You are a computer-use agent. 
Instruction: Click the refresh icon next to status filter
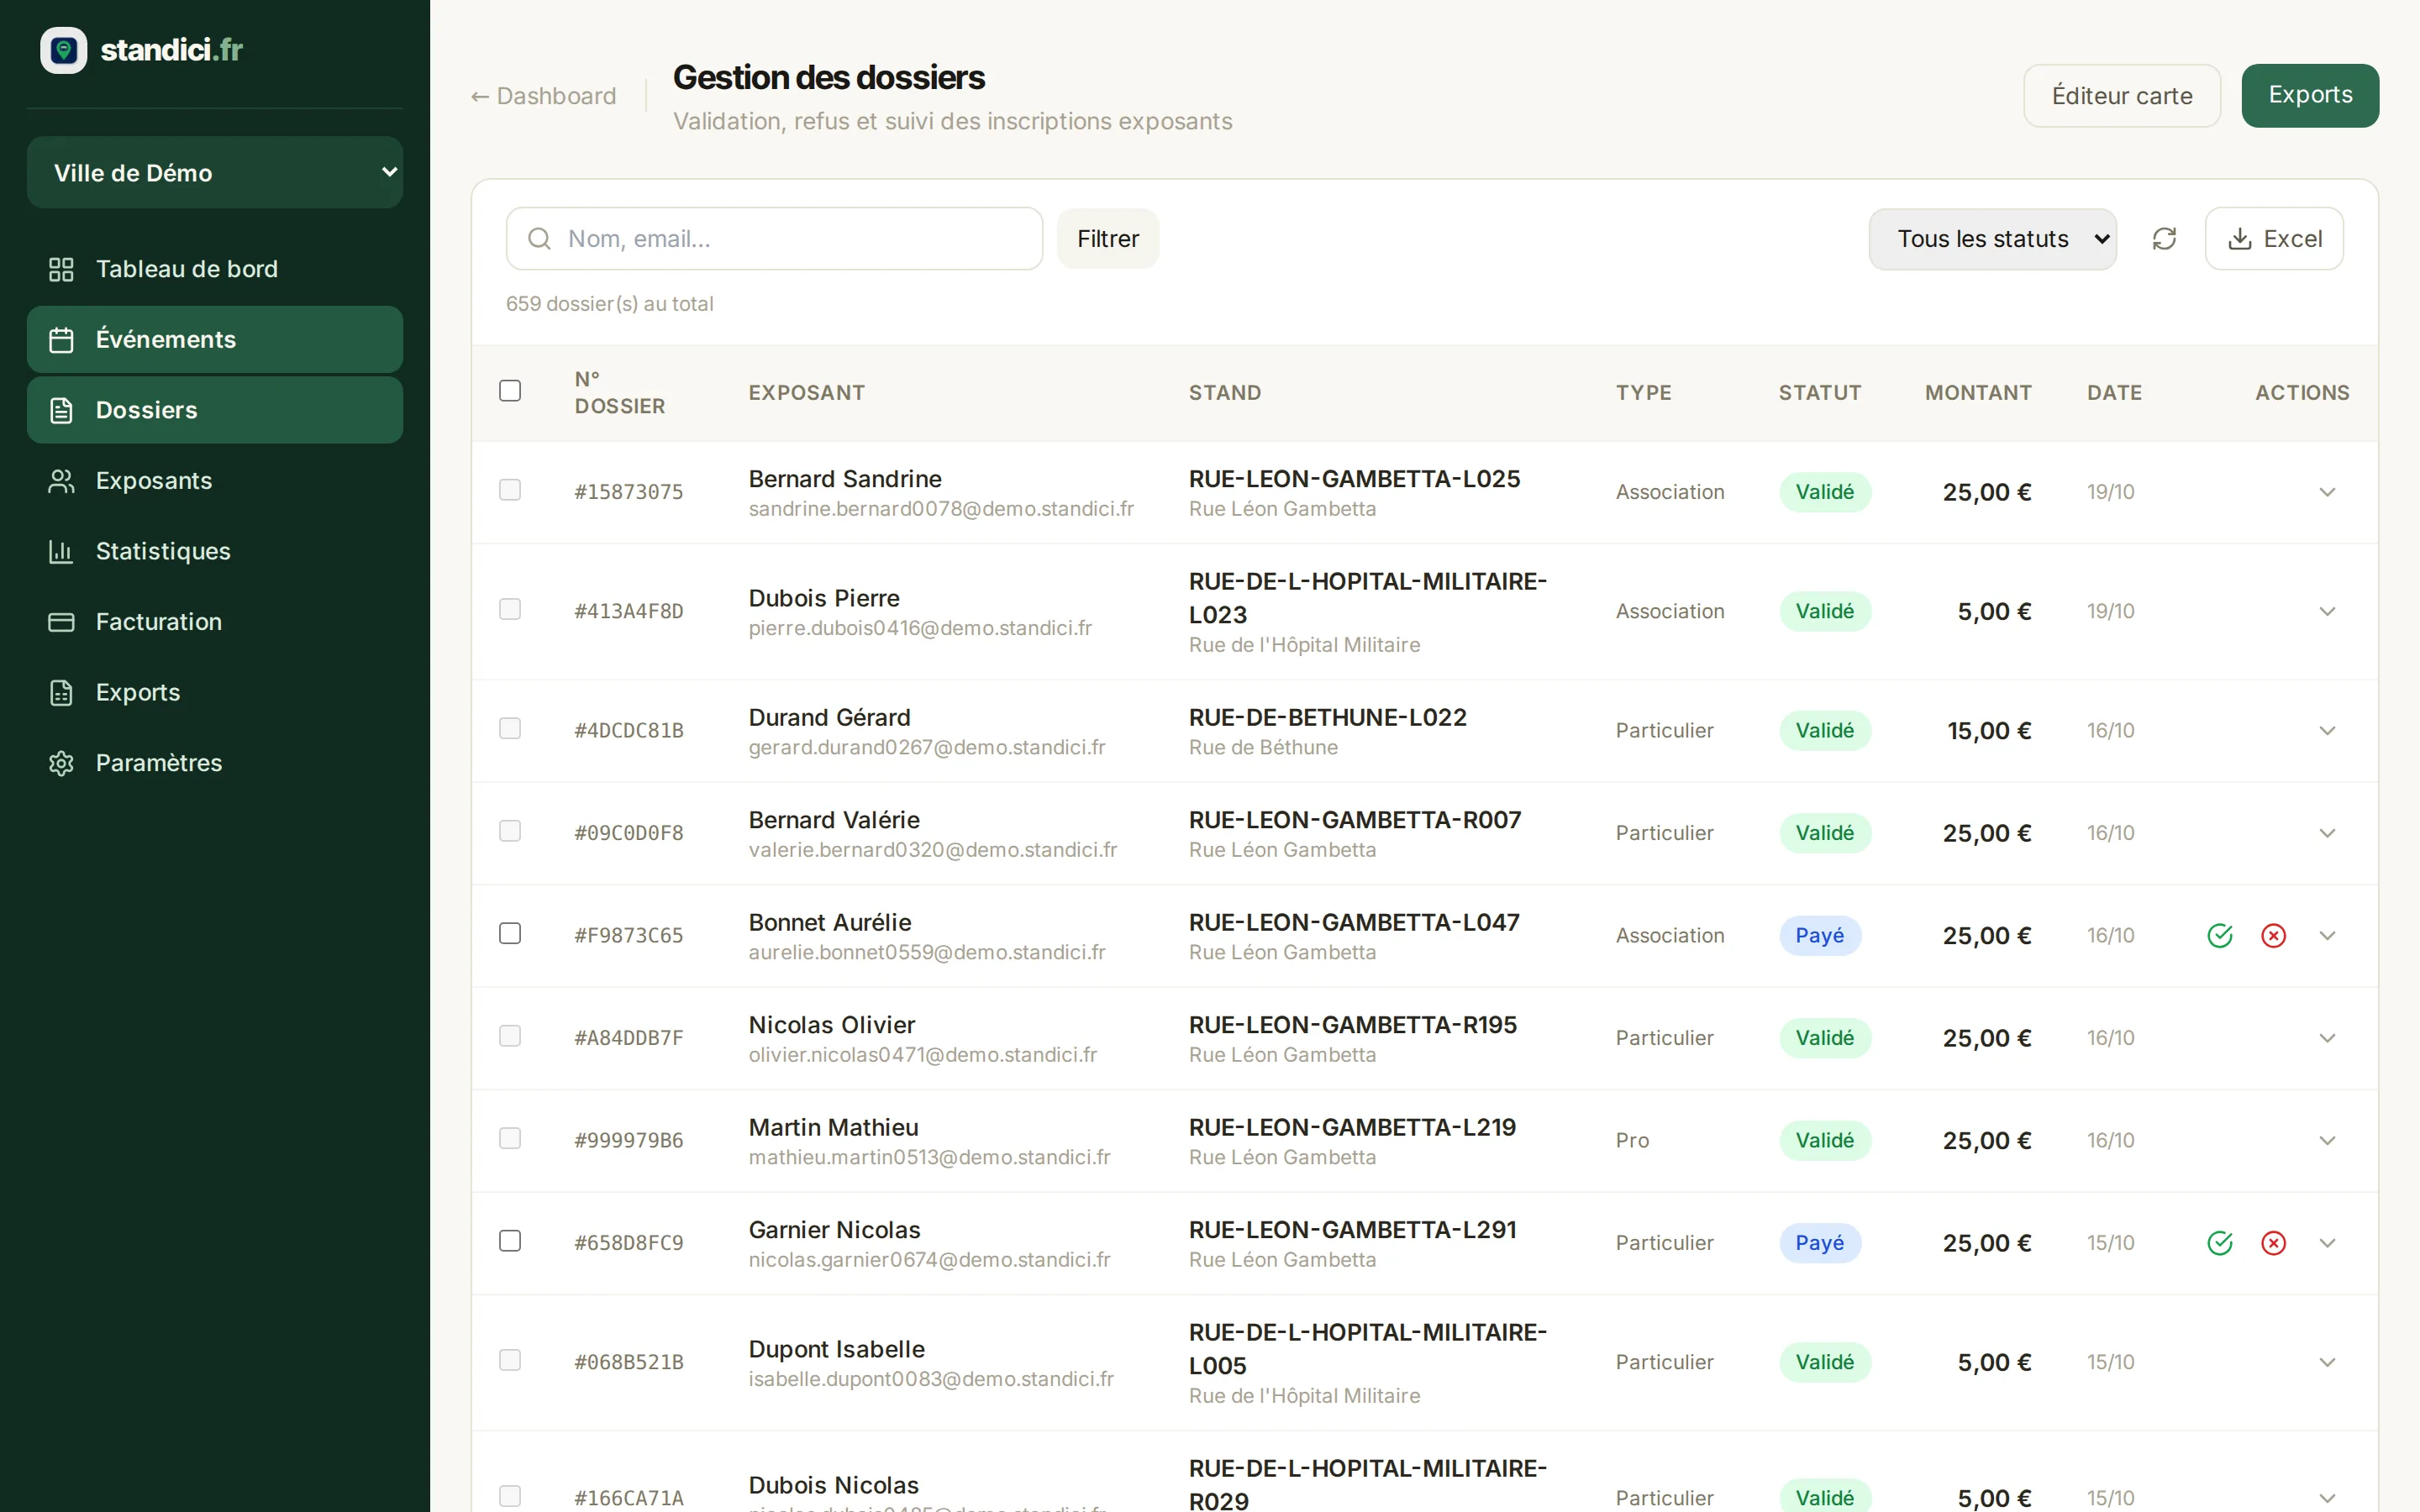coord(2164,239)
